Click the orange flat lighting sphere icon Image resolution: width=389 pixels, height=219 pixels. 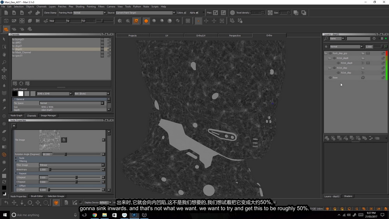[146, 21]
